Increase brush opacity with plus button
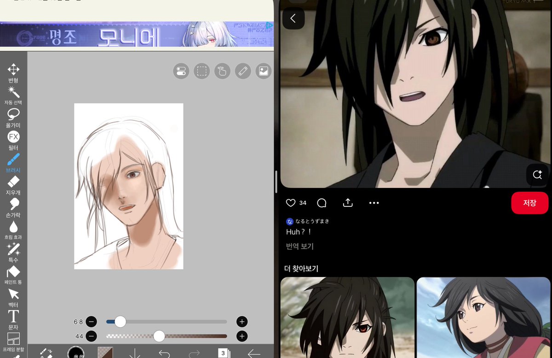This screenshot has width=552, height=358. click(x=242, y=336)
